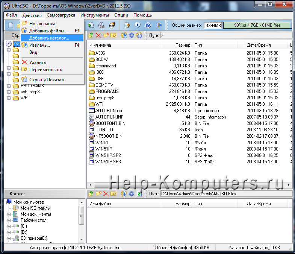Viewport: 295px width, 254px height.
Task: Expand the PROGRAMS folder in image tree
Action: [x=9, y=86]
